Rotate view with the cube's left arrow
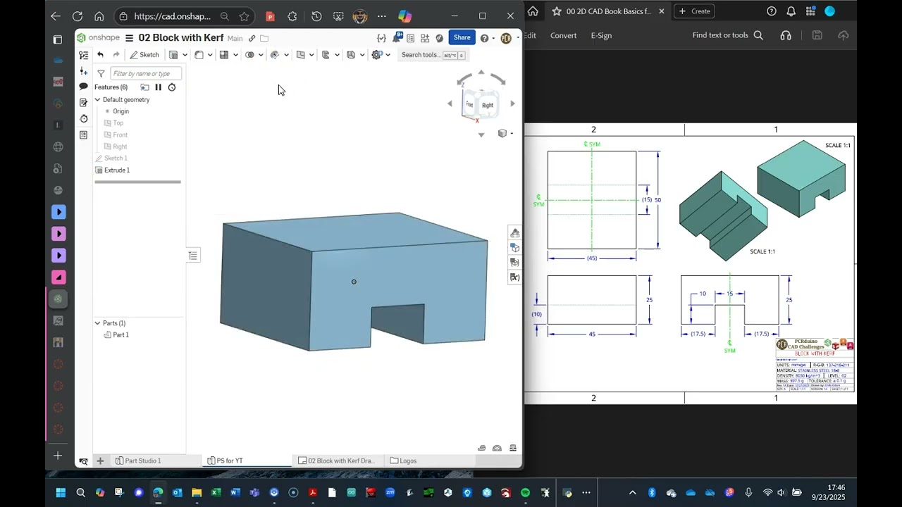The height and width of the screenshot is (507, 902). pyautogui.click(x=450, y=104)
